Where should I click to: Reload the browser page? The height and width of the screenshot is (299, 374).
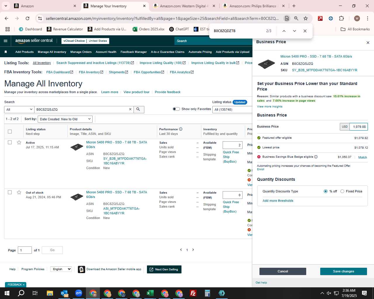[x=27, y=18]
